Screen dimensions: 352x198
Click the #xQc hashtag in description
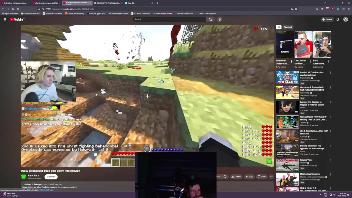pos(45,184)
